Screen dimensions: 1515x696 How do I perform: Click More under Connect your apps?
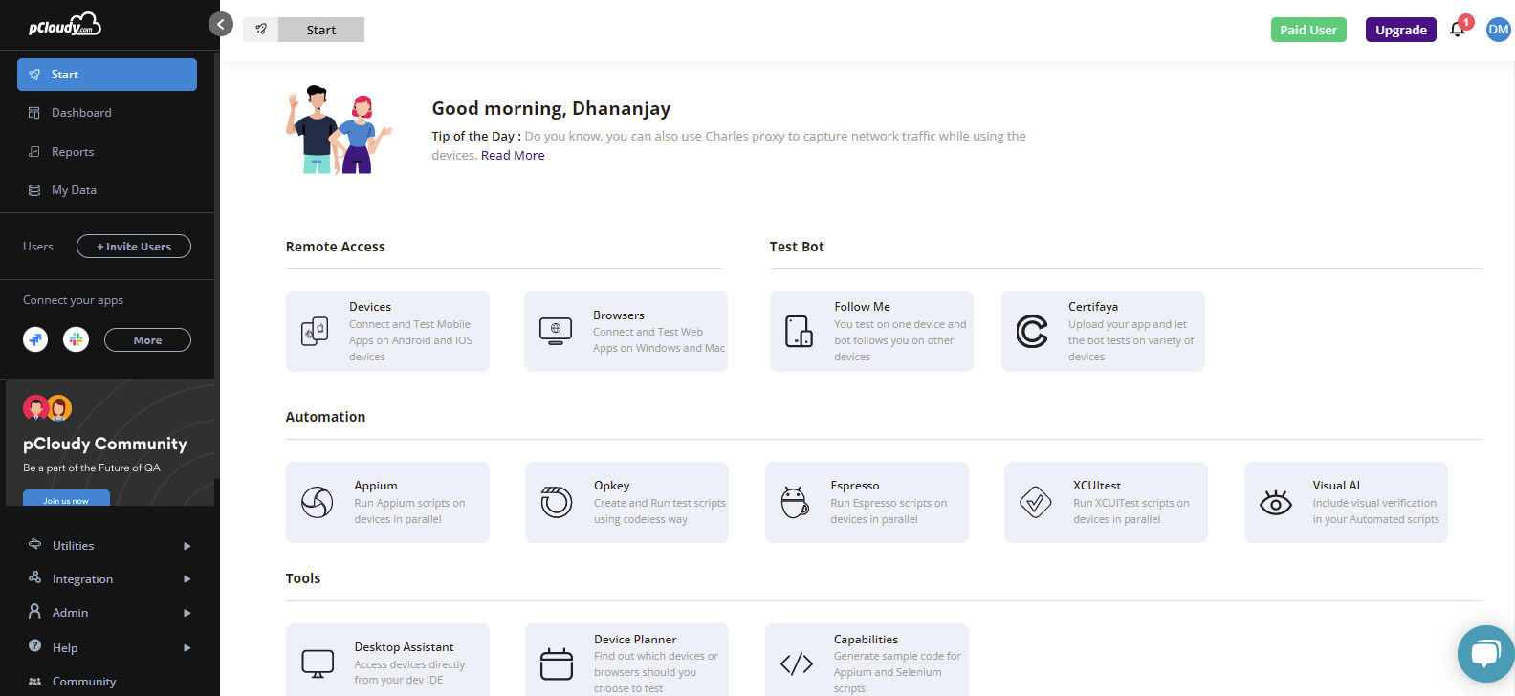[x=147, y=340]
